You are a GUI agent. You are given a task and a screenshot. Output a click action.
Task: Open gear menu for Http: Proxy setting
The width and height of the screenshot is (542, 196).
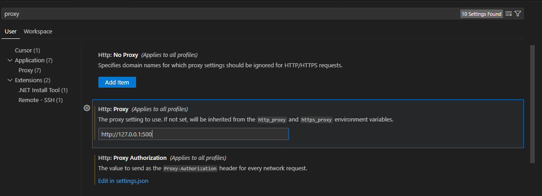pyautogui.click(x=87, y=108)
